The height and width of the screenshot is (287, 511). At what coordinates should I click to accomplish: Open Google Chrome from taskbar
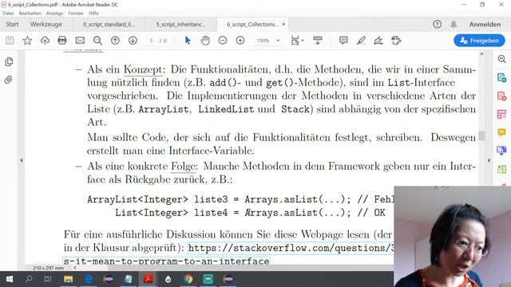click(x=188, y=279)
